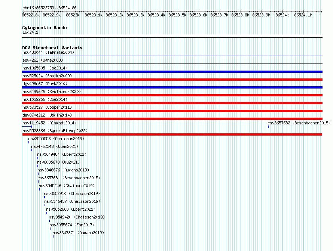This screenshot has height=251, width=333.
Task: Open variant nsv3552910 (Chaisson2019)
Action: coord(72,193)
